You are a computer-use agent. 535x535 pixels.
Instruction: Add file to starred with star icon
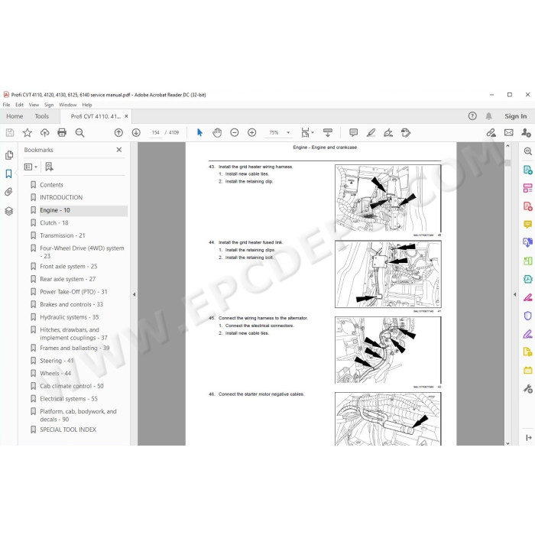click(28, 133)
